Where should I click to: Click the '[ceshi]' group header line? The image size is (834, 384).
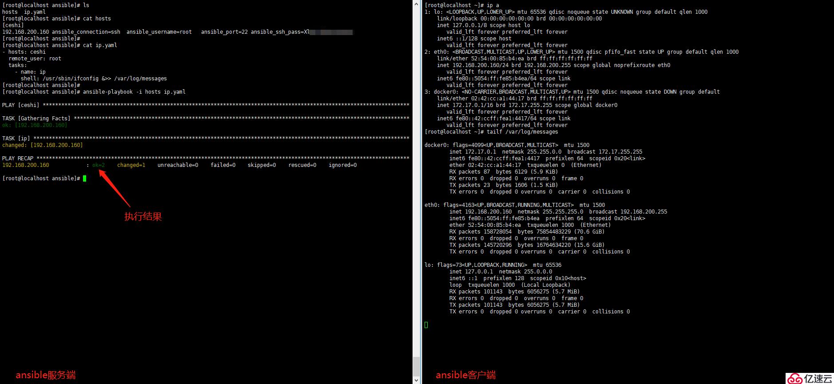(13, 25)
